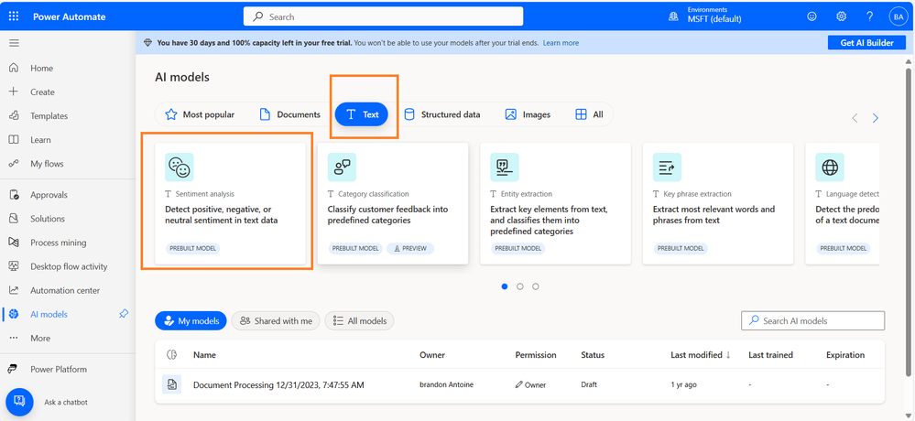Select the Most popular filter tab

pos(200,114)
